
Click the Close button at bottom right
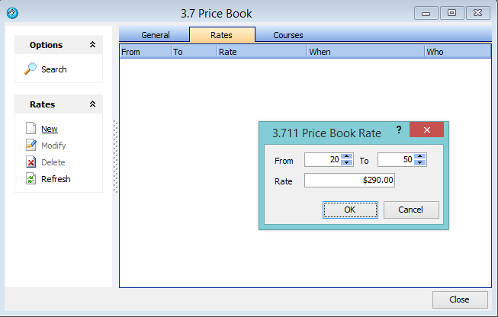click(x=460, y=299)
